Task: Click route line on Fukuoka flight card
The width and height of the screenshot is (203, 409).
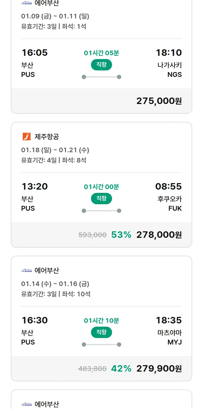Action: [101, 211]
